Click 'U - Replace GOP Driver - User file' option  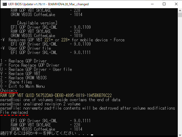tap(36, 69)
